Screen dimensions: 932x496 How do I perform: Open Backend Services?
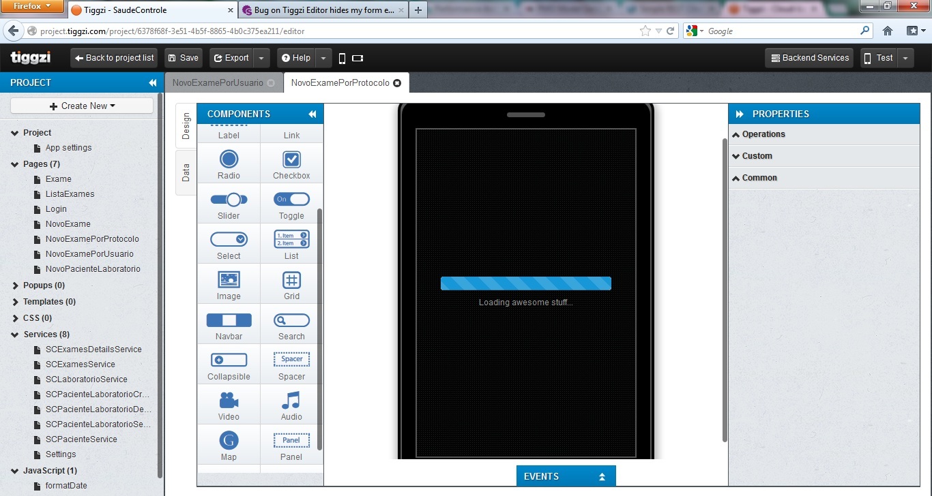[x=810, y=59]
